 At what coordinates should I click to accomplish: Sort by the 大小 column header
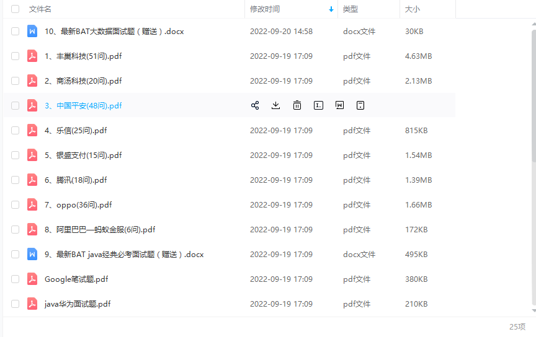(413, 9)
